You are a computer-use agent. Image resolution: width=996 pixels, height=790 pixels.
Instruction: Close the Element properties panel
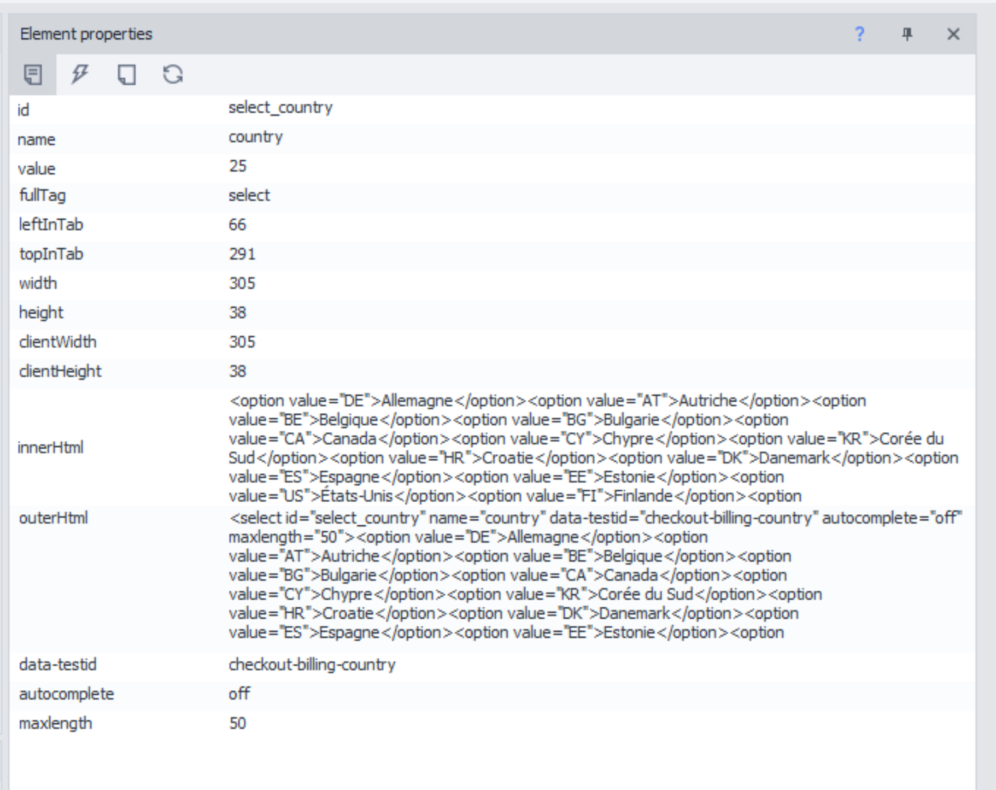953,34
